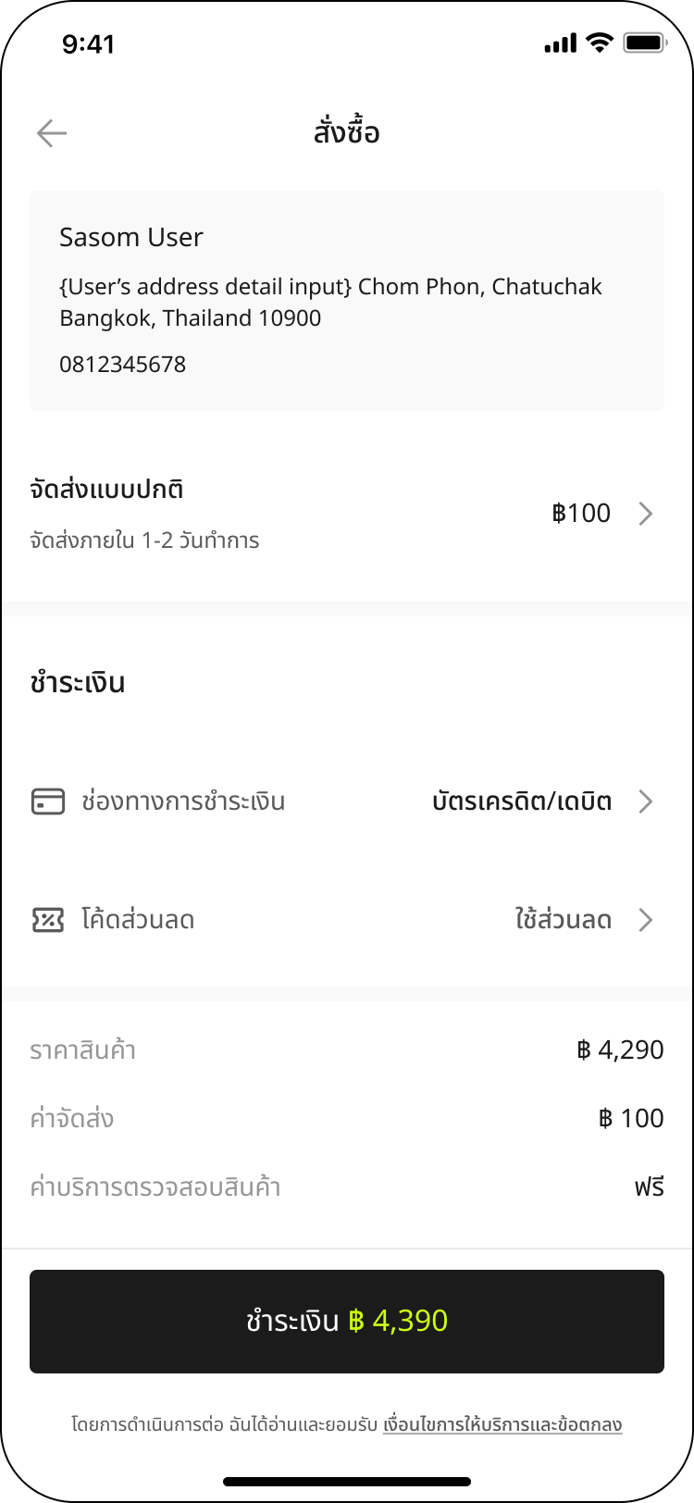Tap the back arrow icon
694x1503 pixels.
tap(52, 133)
